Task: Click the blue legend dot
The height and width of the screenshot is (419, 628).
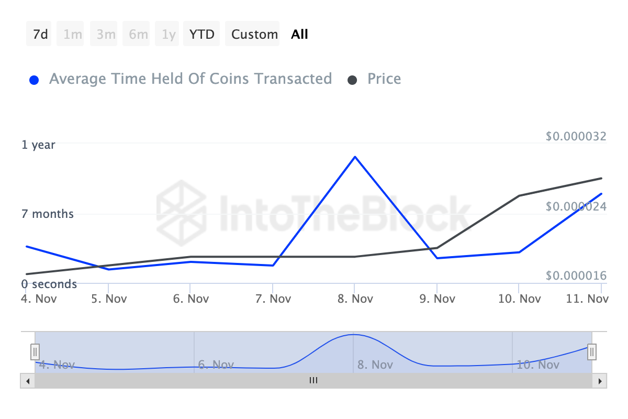Action: tap(35, 80)
